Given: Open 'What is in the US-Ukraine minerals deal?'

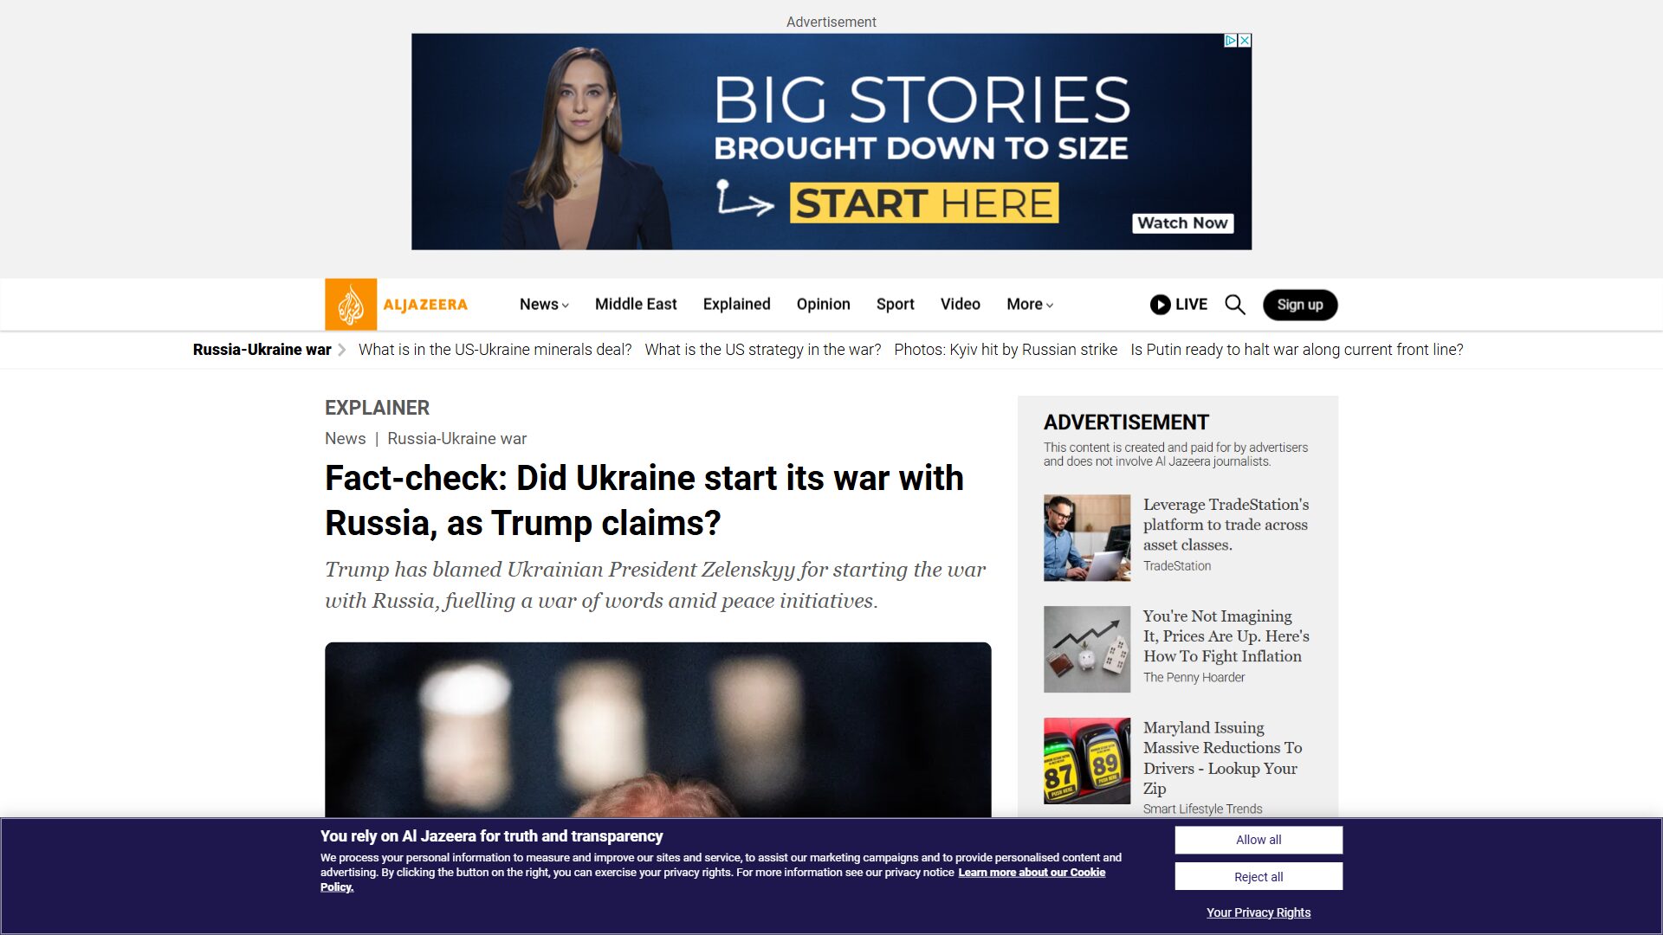Looking at the screenshot, I should pyautogui.click(x=495, y=350).
